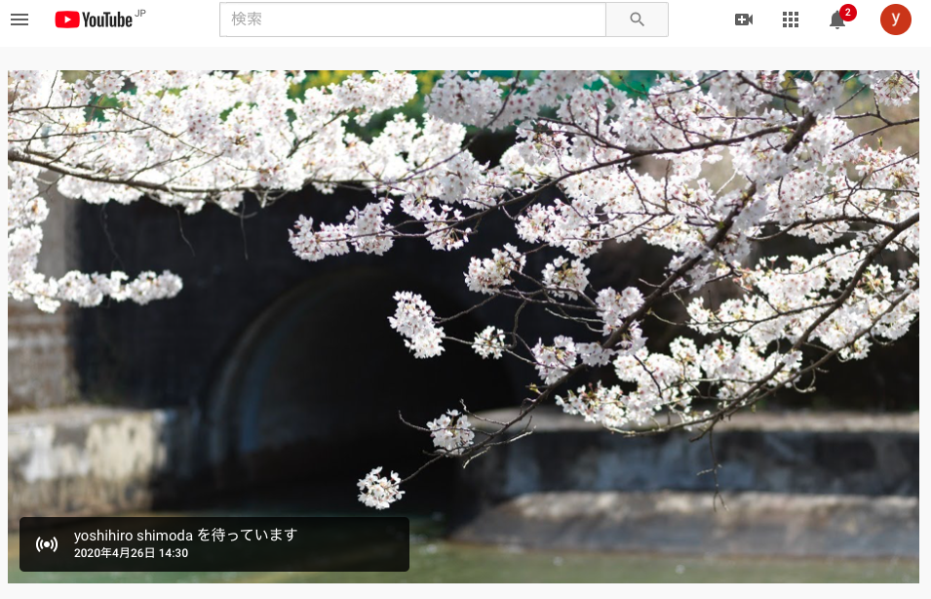Click the live broadcast signal icon
The image size is (931, 599).
47,543
